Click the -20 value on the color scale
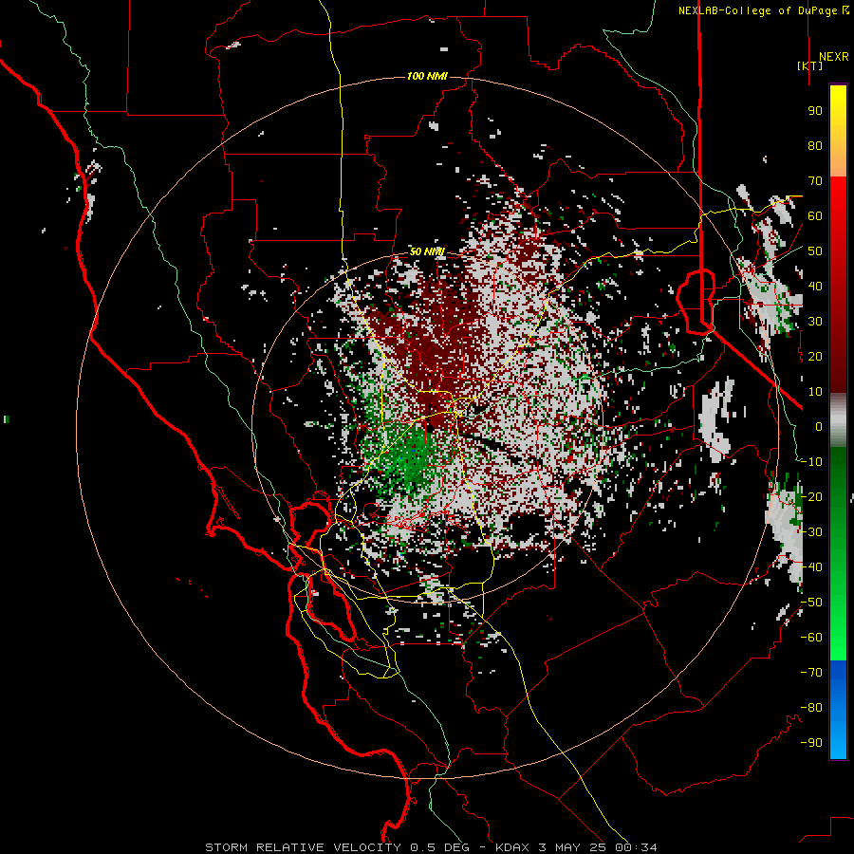 811,497
